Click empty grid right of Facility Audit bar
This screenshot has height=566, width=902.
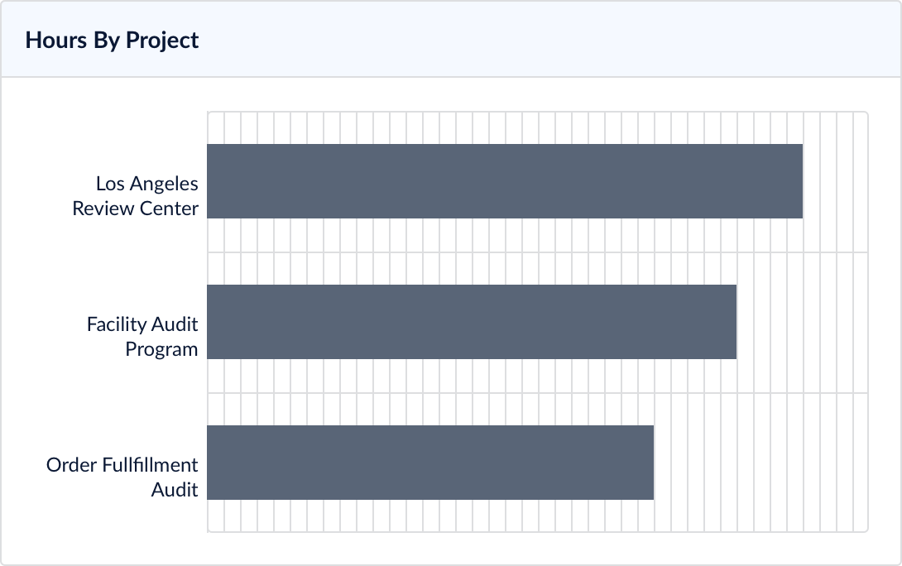click(801, 322)
